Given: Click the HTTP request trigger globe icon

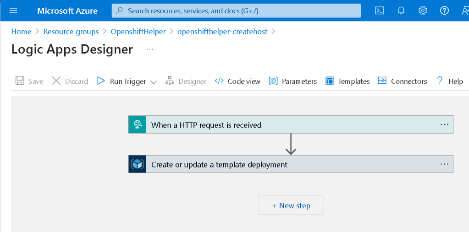Looking at the screenshot, I should coord(137,124).
